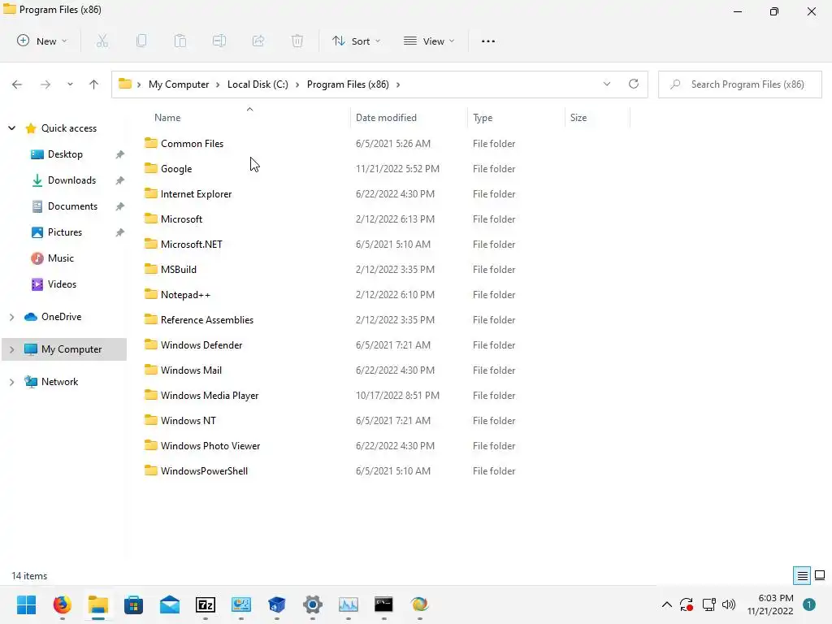Select the Notepad++ folder
832x624 pixels.
click(x=185, y=295)
